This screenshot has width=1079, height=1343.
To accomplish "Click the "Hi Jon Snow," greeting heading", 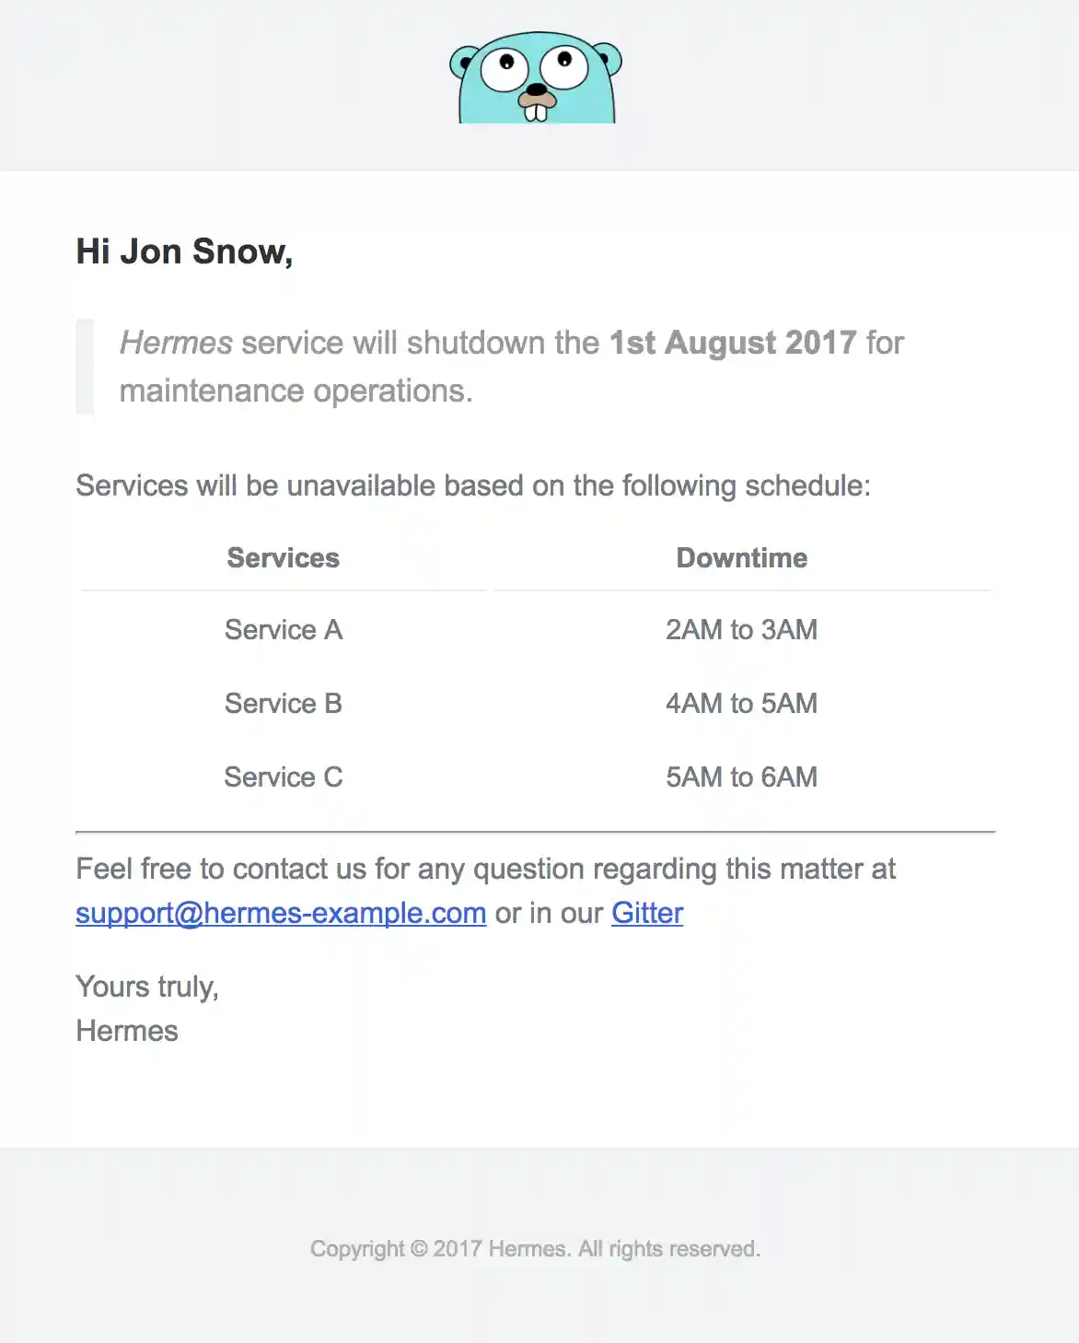I will (x=184, y=251).
